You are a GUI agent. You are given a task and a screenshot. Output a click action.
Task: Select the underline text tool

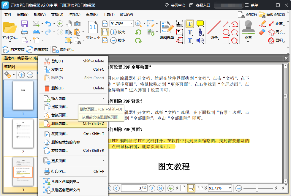[190, 40]
